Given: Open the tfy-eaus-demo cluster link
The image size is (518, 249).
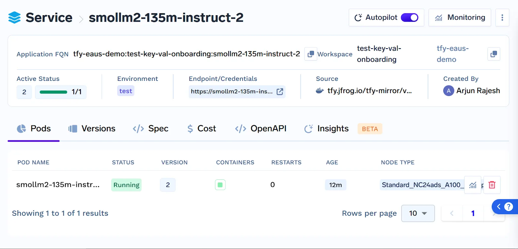Looking at the screenshot, I should [x=453, y=54].
